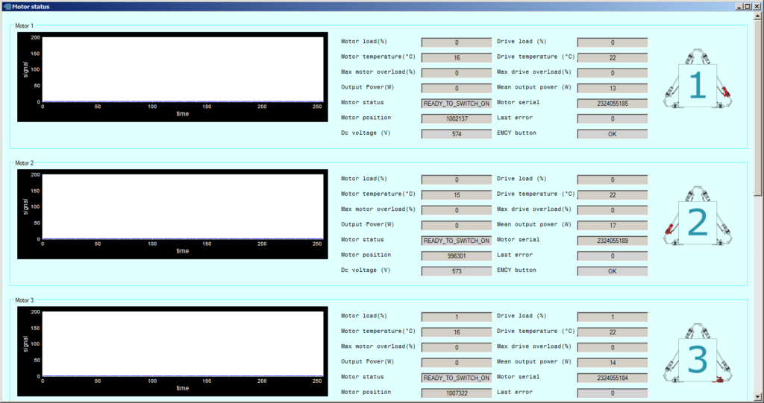The height and width of the screenshot is (403, 764).
Task: Click Motor 1 serial number field
Action: (612, 104)
